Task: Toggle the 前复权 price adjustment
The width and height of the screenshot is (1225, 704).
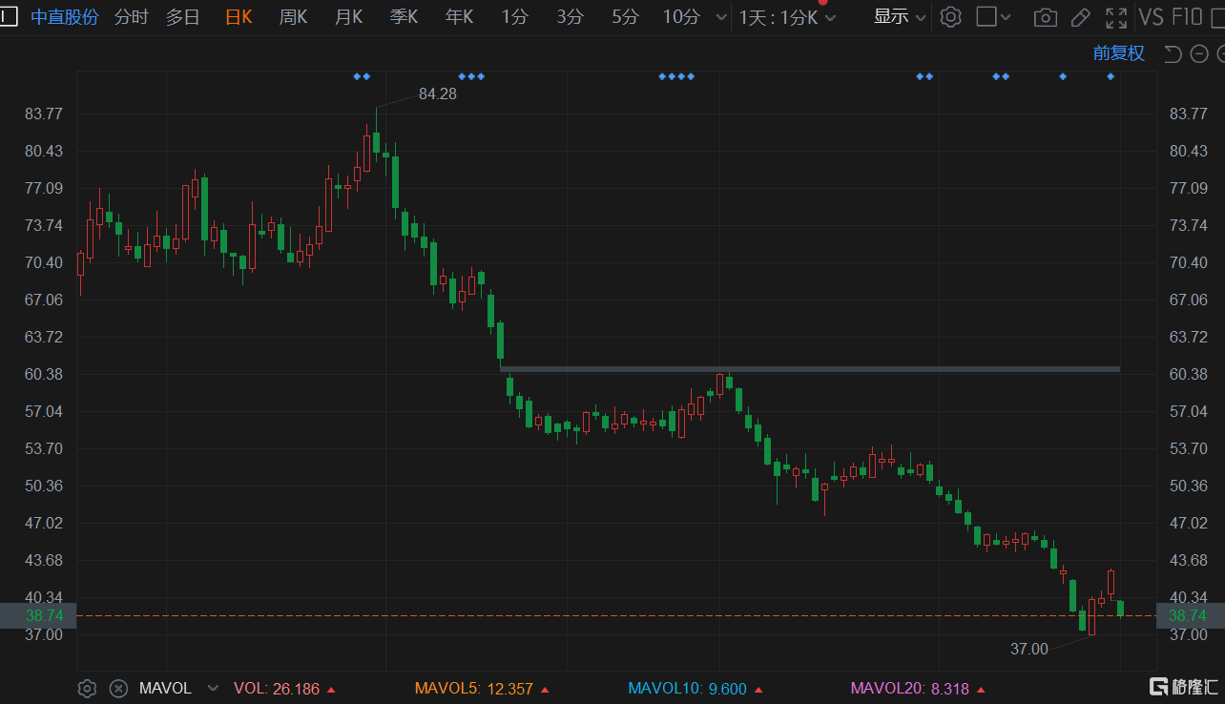Action: point(1118,54)
